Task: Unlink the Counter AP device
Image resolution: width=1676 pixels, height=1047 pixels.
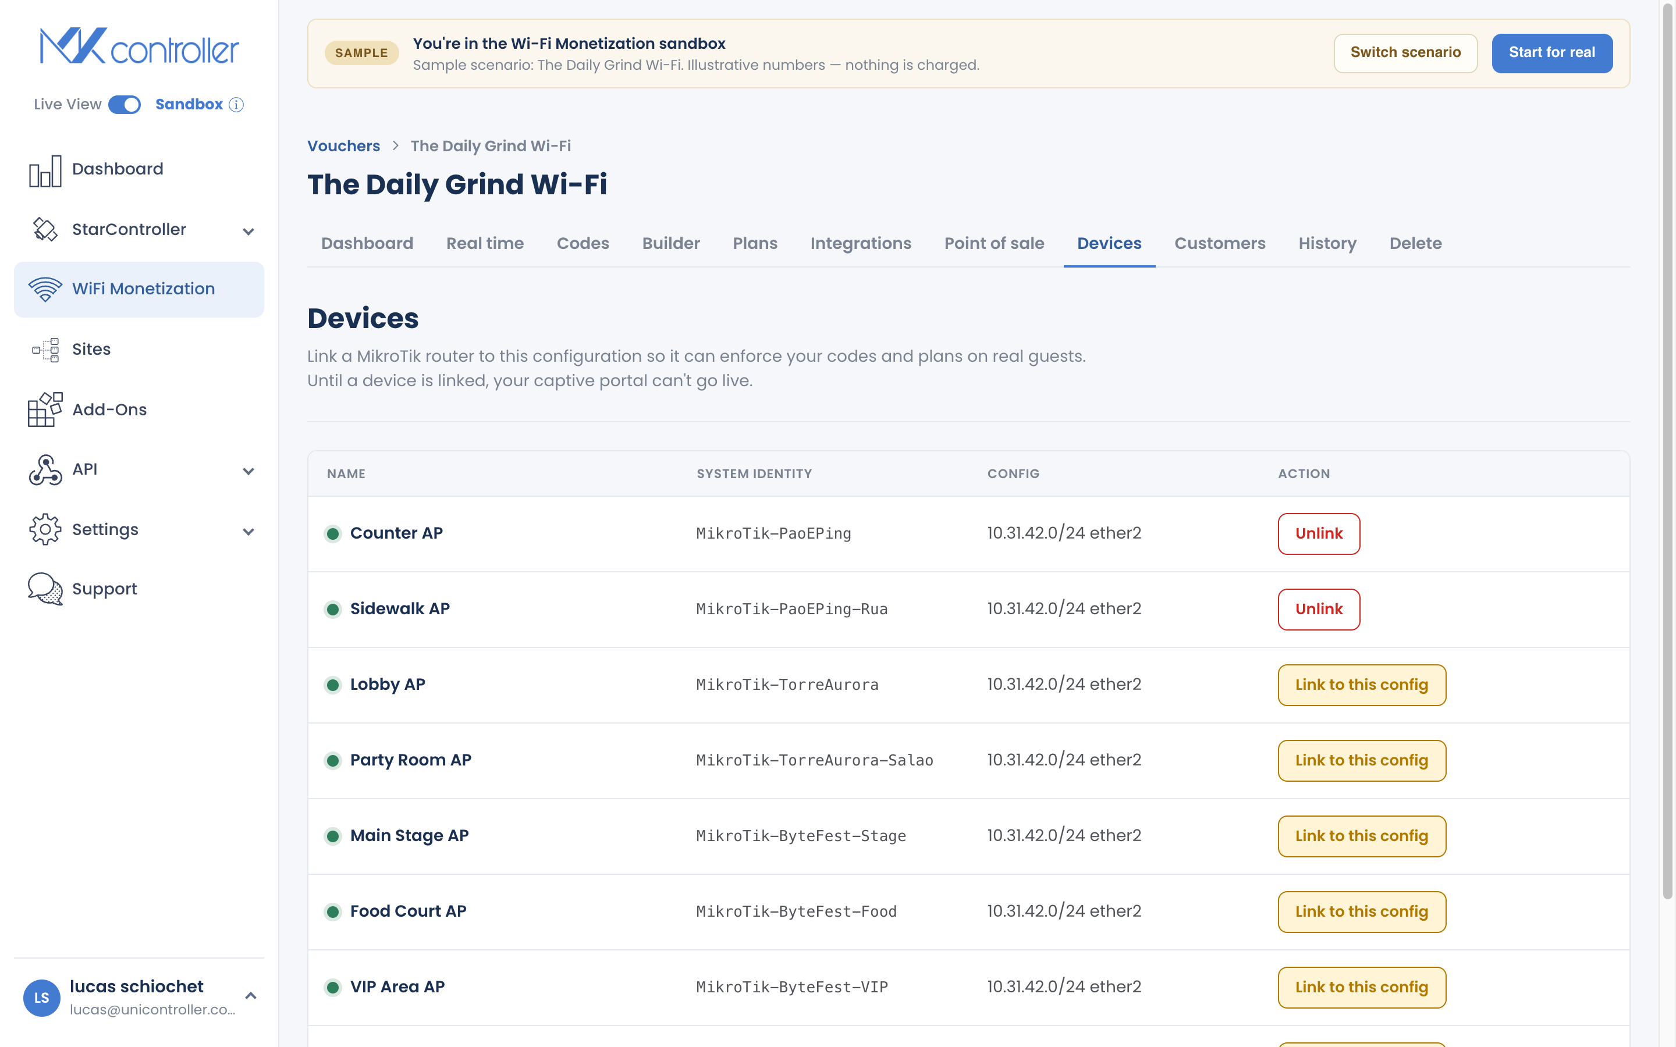Action: point(1319,534)
